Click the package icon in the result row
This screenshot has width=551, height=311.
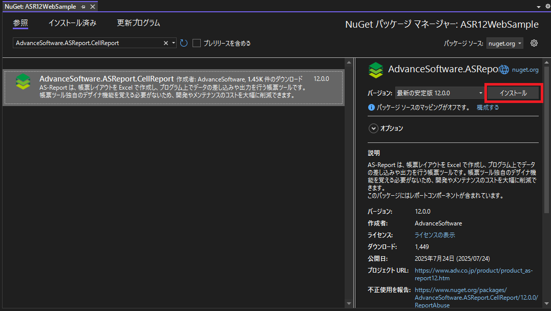[x=23, y=81]
